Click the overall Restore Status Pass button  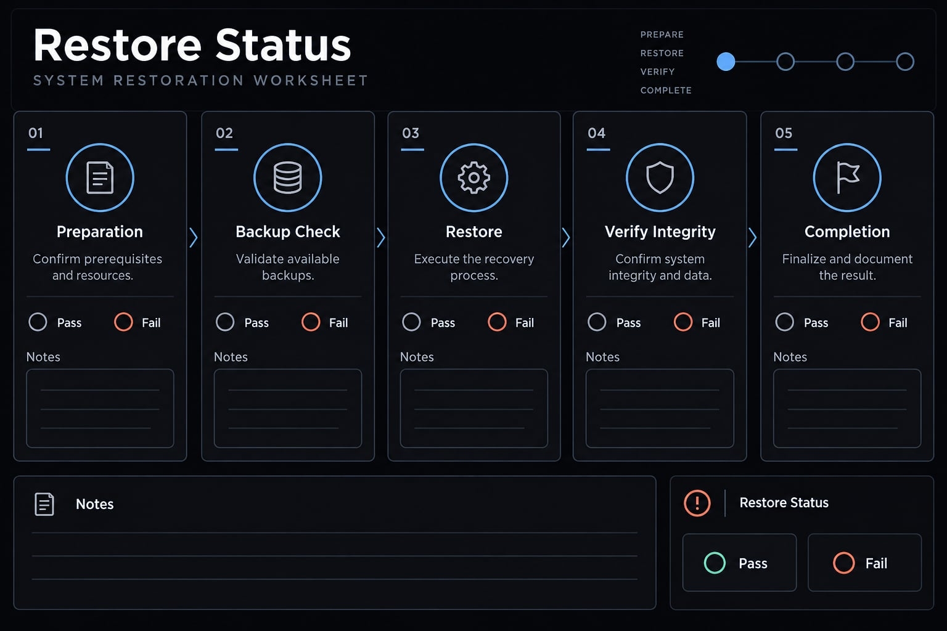pos(739,563)
